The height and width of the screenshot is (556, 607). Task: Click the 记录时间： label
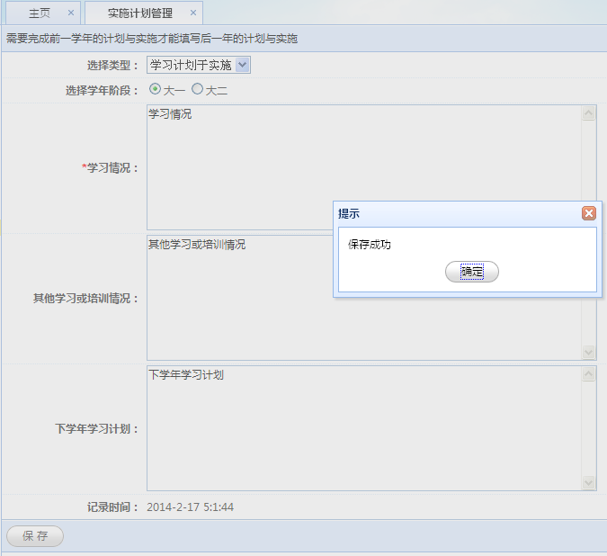(112, 507)
